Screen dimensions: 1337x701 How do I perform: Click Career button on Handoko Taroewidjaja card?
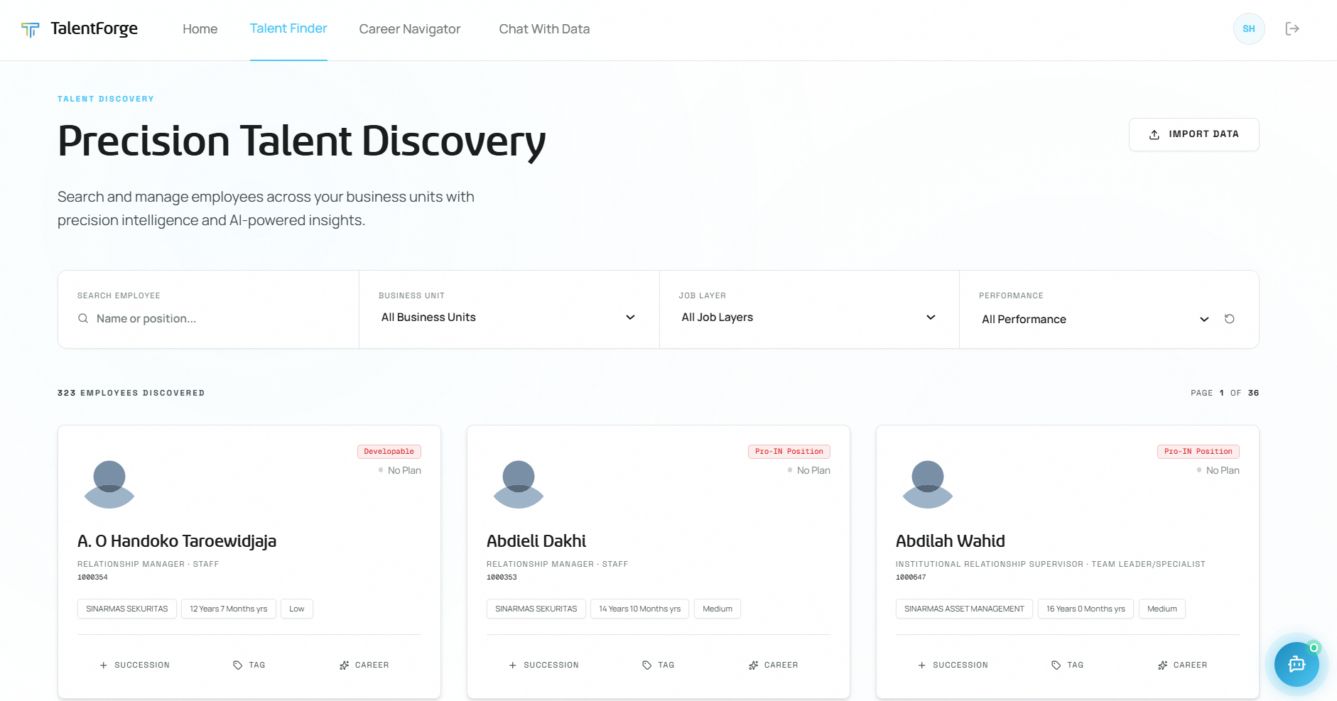[364, 665]
